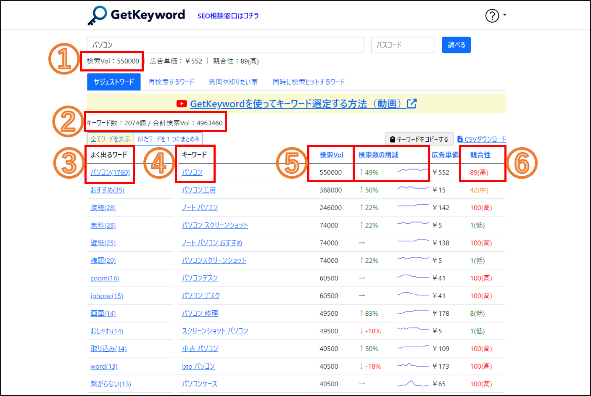Screen dimensions: 591x396
Task: Click the YouTube icon in the banner
Action: point(182,104)
